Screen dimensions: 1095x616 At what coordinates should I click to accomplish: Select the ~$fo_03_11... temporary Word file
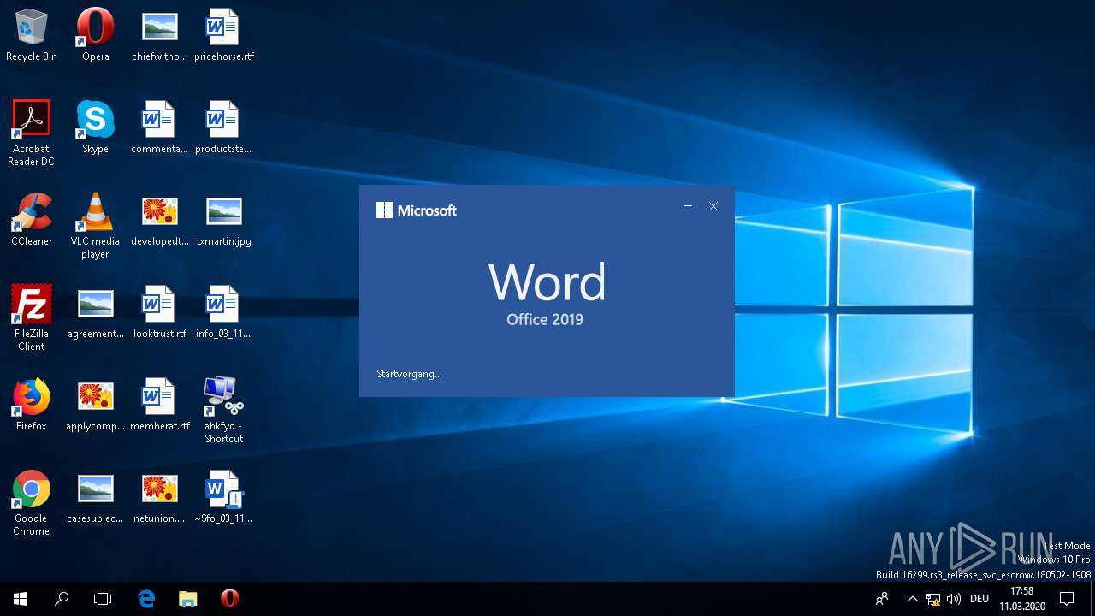tap(223, 497)
